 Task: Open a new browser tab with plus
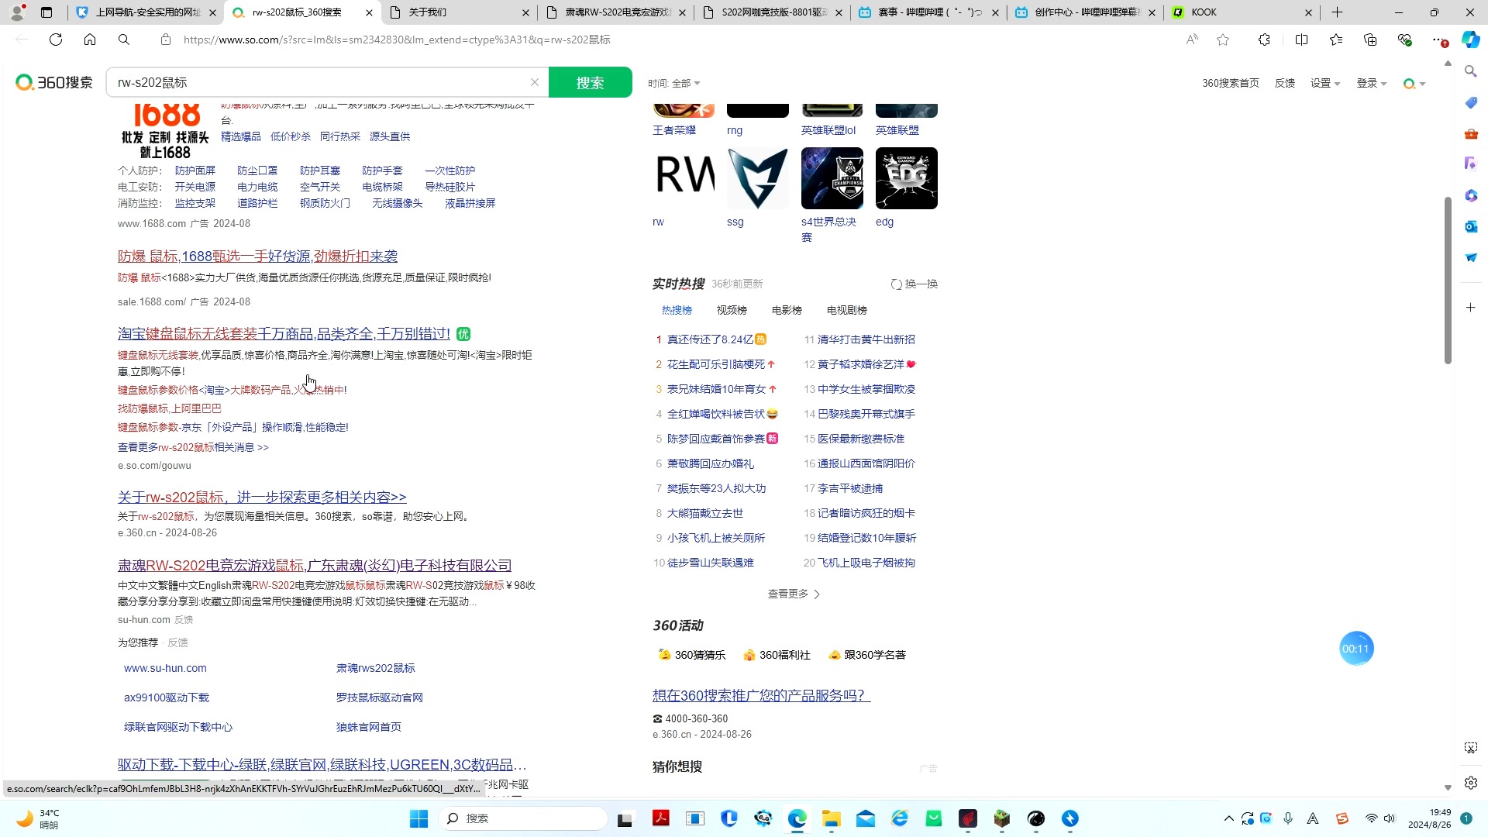coord(1337,12)
